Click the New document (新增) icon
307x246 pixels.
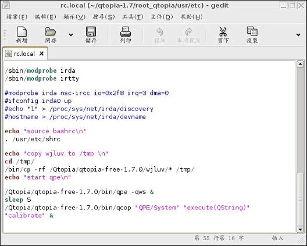click(x=22, y=32)
